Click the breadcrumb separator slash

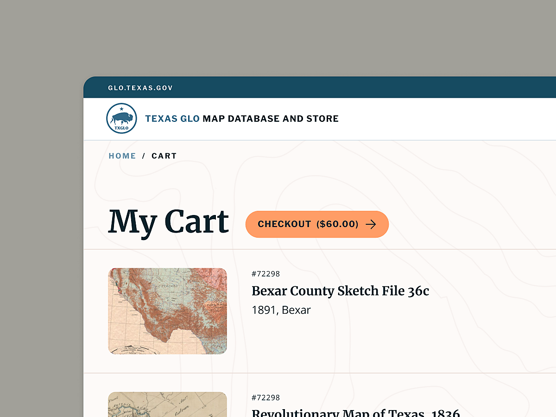(144, 156)
